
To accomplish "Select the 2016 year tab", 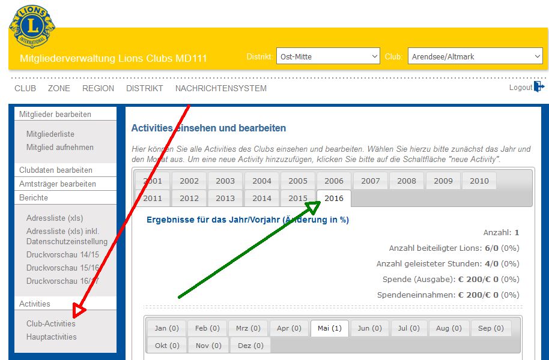I will 334,199.
